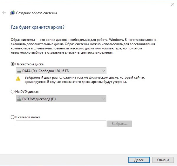Choose the "На DVD-дисках" radio option
Image resolution: width=177 pixels, height=166 pixels.
[x=12, y=92]
